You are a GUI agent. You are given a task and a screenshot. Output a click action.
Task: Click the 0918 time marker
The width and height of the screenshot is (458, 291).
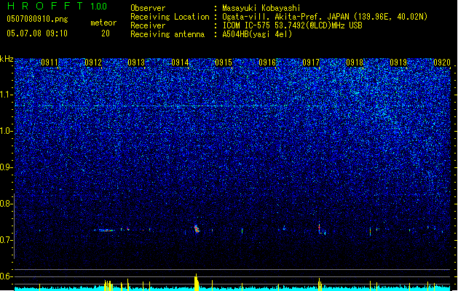pyautogui.click(x=355, y=63)
